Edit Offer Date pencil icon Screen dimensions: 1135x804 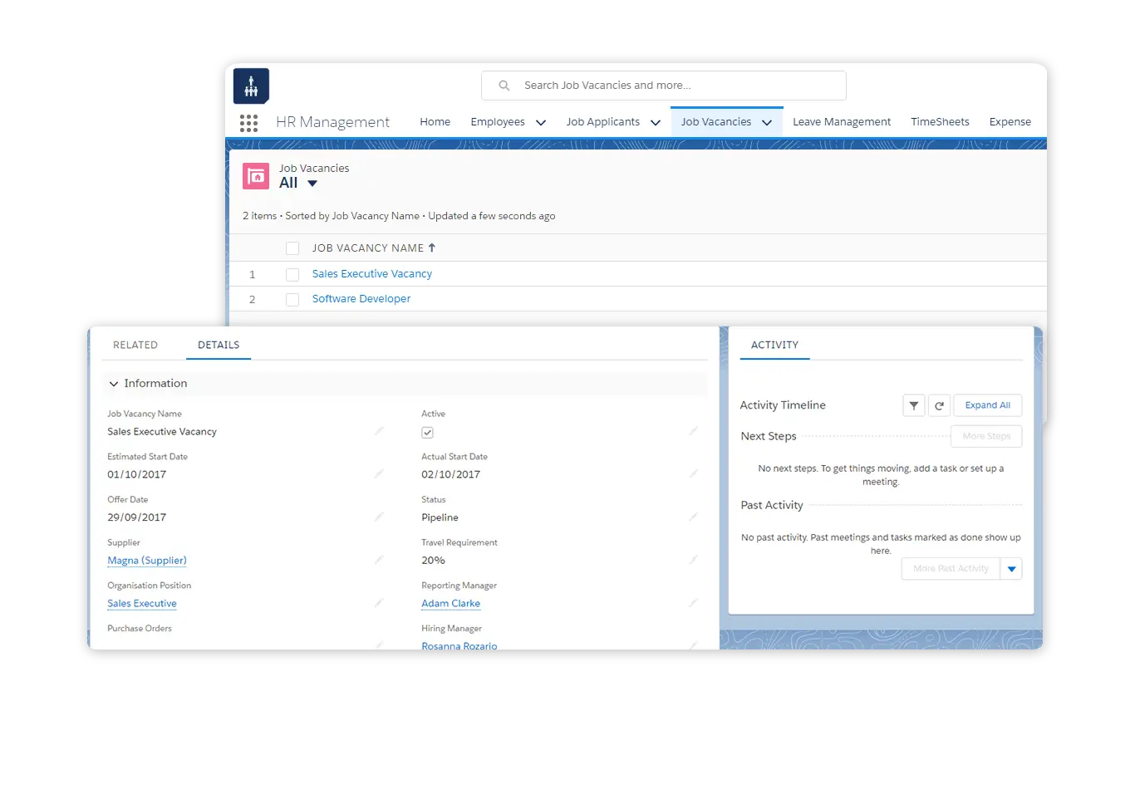coord(379,517)
